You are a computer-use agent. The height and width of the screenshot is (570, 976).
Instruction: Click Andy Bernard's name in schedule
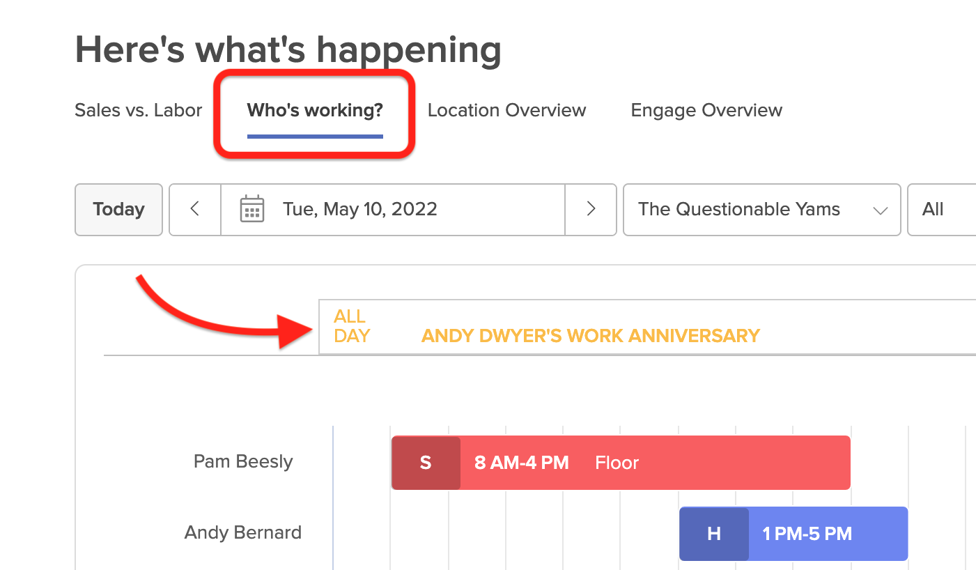coord(243,532)
